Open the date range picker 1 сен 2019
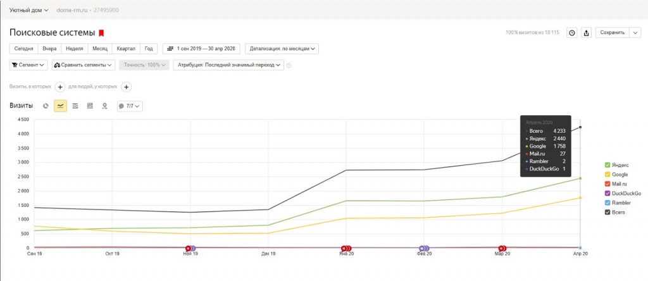Viewport: 648px width, 281px height. pos(201,48)
